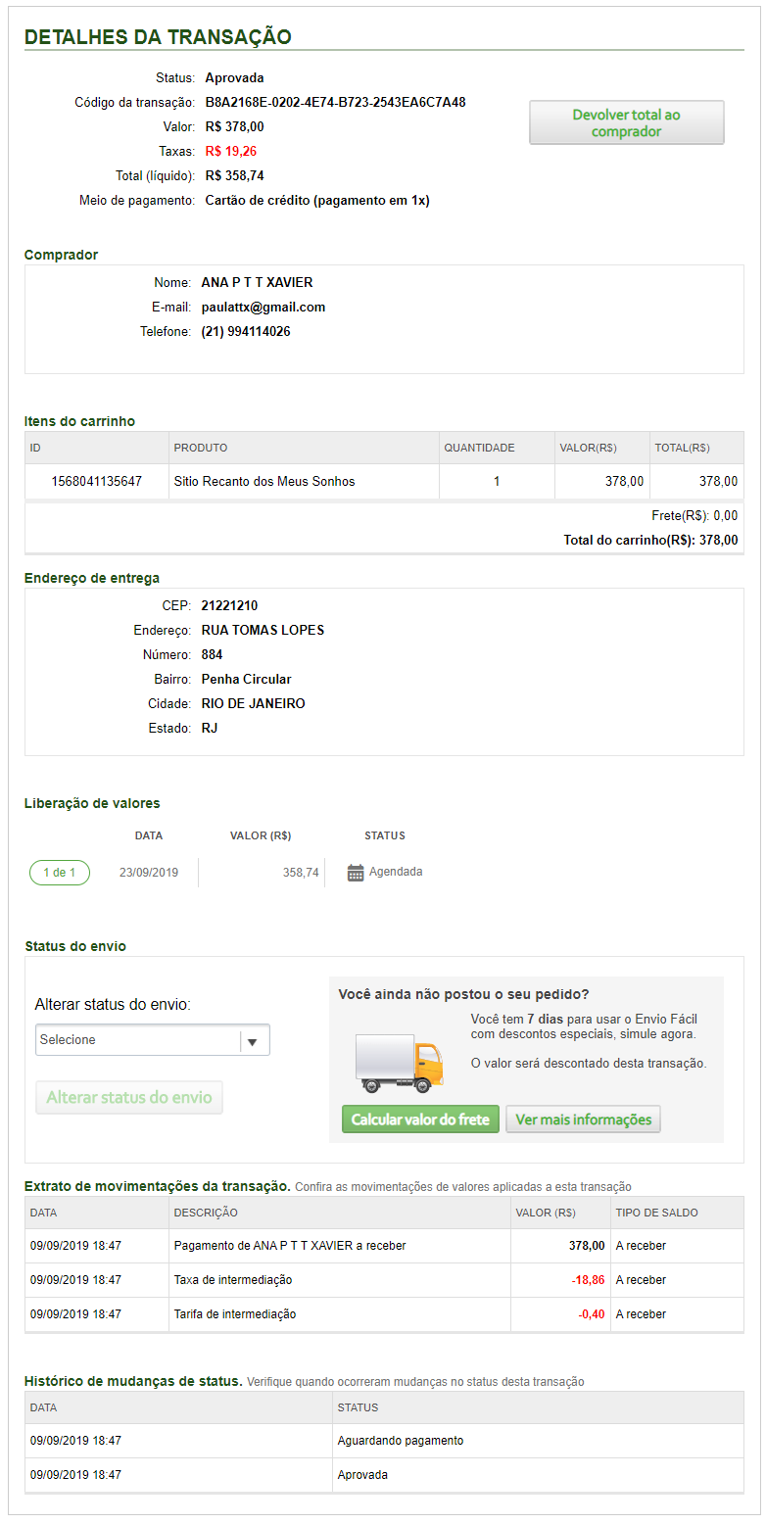This screenshot has width=766, height=1524.
Task: Click the buyer phone number
Action: 246,332
